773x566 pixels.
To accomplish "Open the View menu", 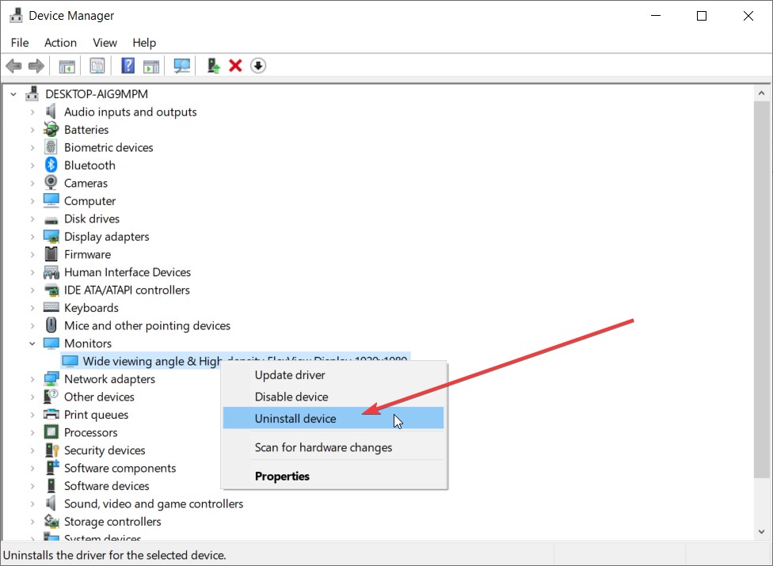I will [104, 43].
